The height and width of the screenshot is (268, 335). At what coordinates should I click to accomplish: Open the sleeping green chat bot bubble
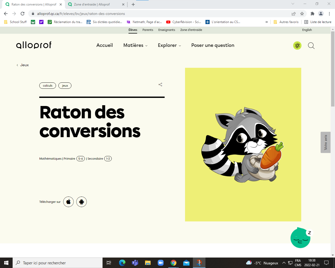click(300, 238)
